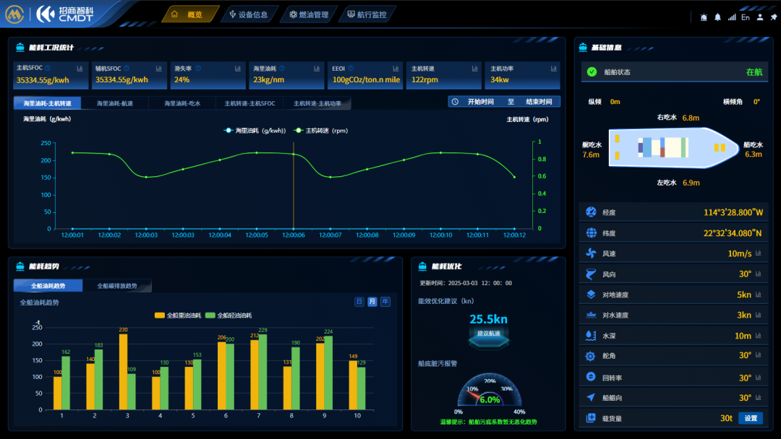Open notifications bell icon

coord(718,17)
